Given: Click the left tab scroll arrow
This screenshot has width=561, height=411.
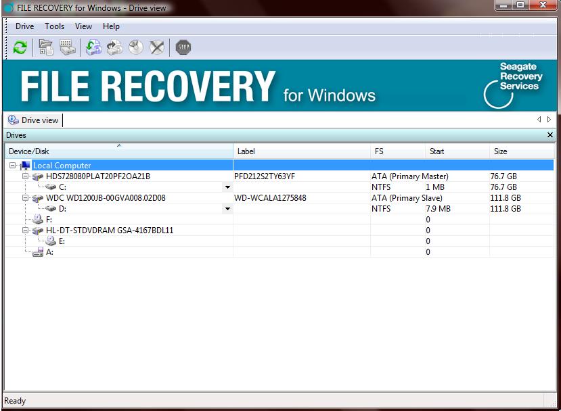Looking at the screenshot, I should click(x=539, y=120).
